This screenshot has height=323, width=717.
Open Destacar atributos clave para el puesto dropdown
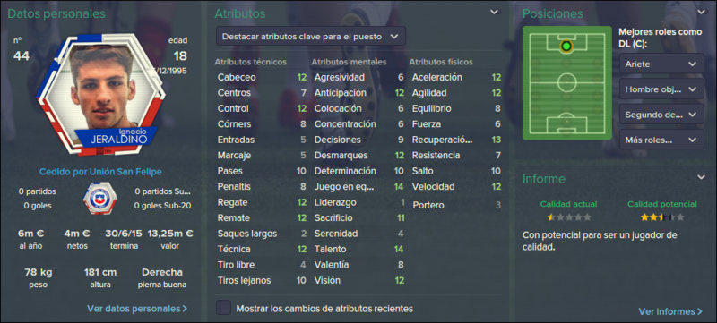[x=311, y=37]
